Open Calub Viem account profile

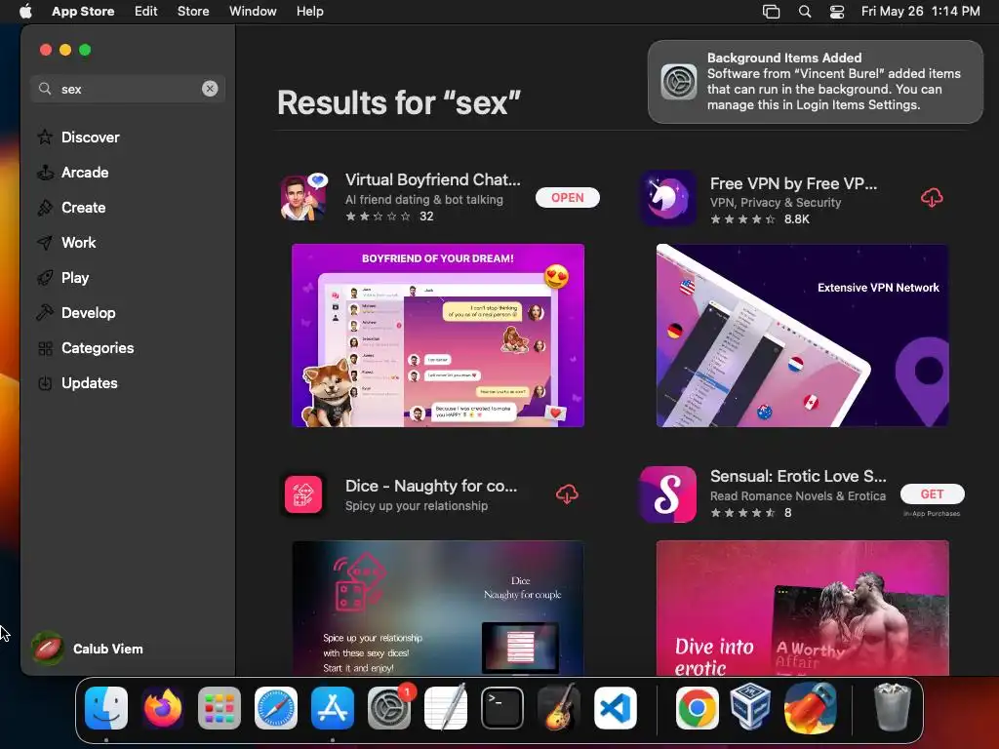click(x=88, y=649)
